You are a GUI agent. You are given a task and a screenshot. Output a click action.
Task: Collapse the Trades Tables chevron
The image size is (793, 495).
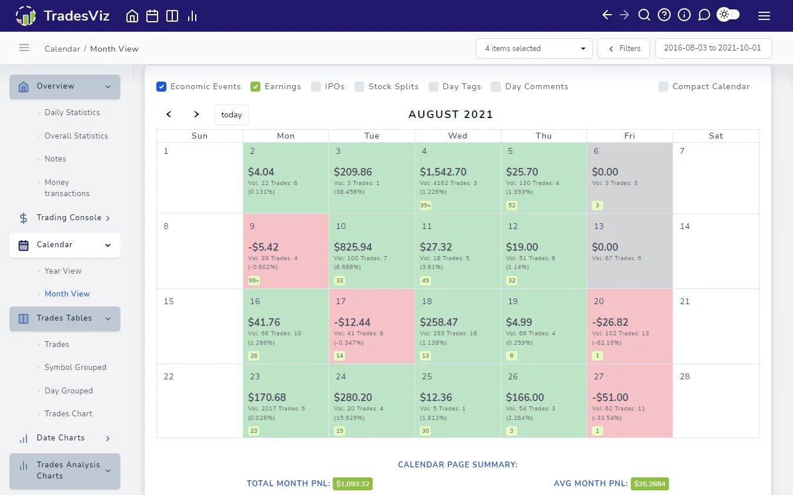point(108,319)
